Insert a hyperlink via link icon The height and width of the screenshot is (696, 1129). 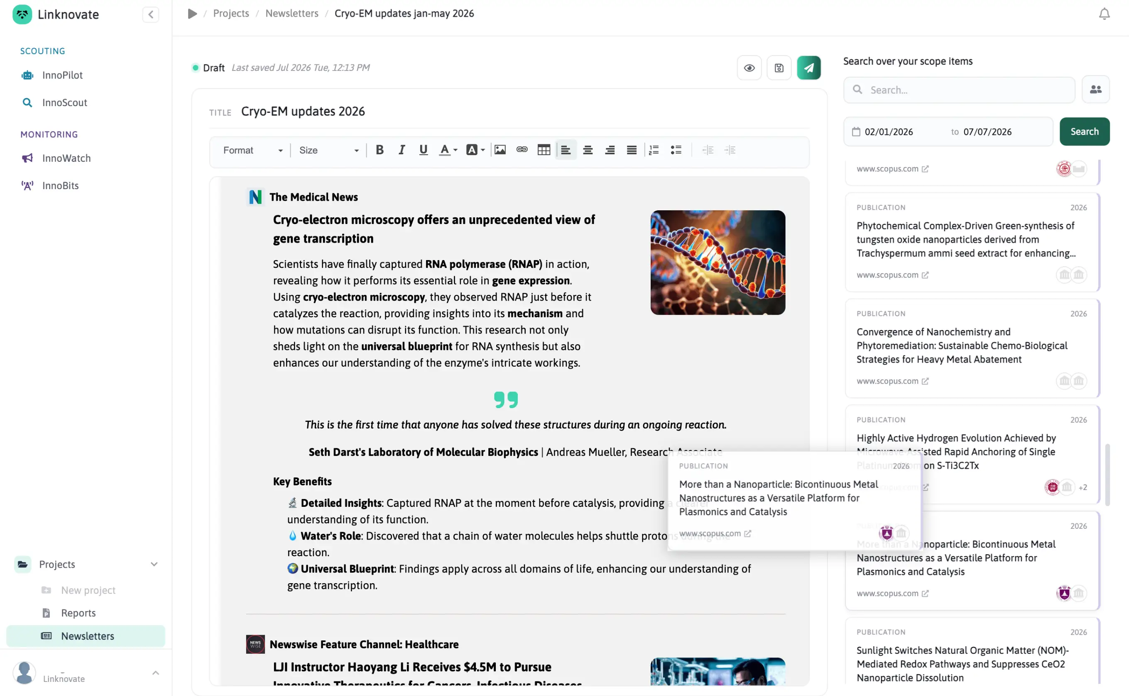(x=522, y=150)
